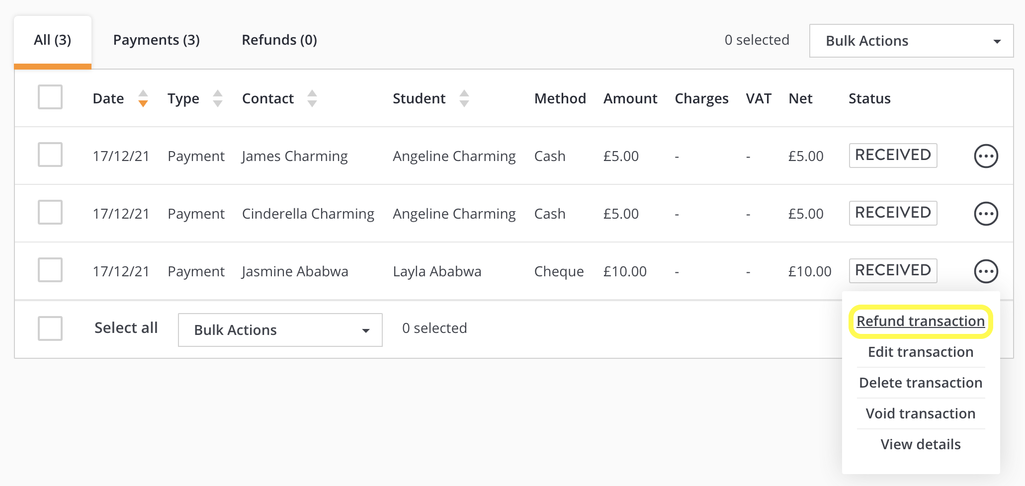This screenshot has width=1025, height=486.
Task: Choose View details from the menu
Action: click(x=921, y=444)
